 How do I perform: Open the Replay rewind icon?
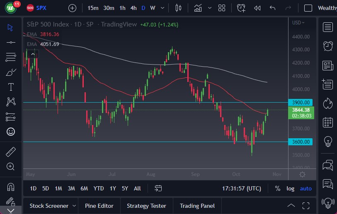pos(257,8)
